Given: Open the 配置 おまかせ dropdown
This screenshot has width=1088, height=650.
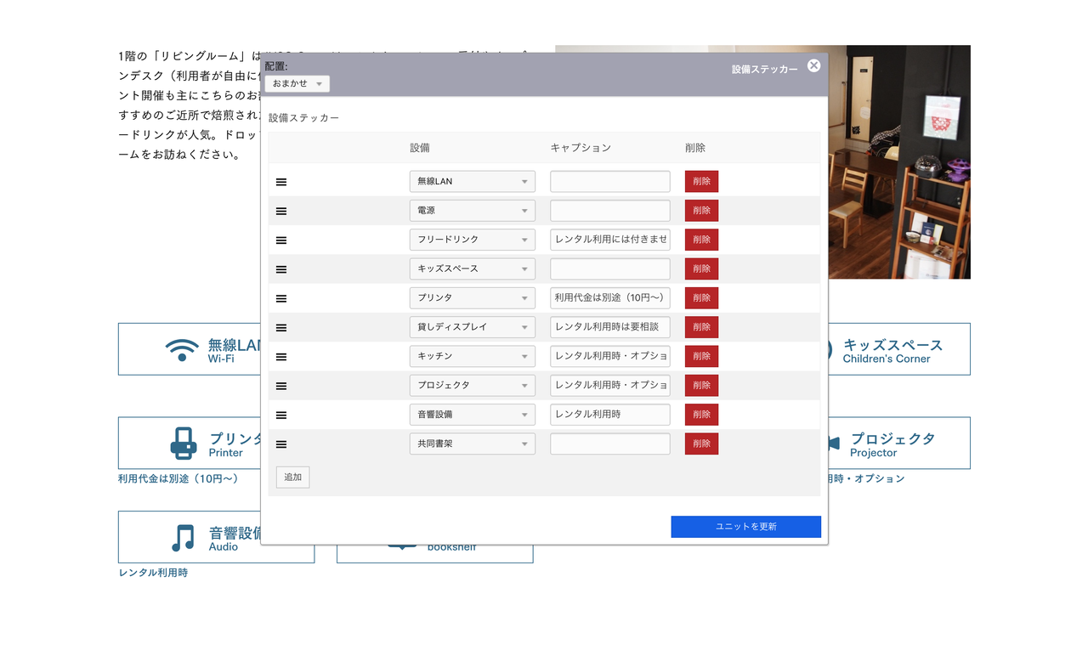Looking at the screenshot, I should pyautogui.click(x=297, y=84).
